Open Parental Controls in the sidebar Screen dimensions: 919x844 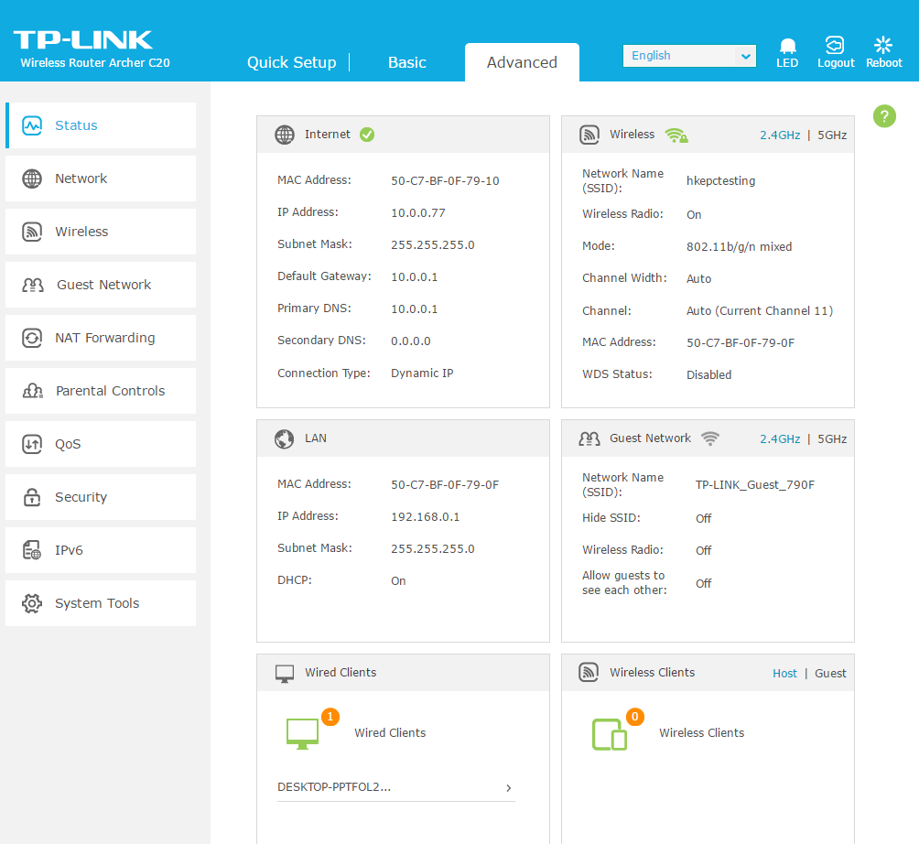pyautogui.click(x=101, y=391)
